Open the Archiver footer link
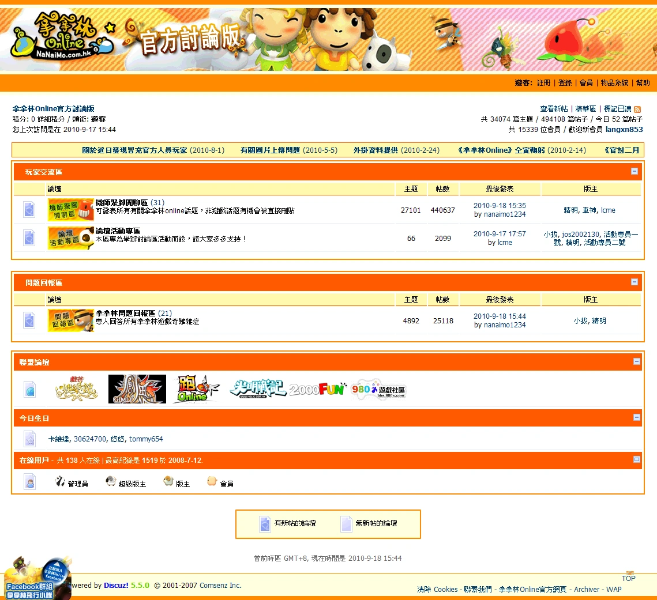657x600 pixels. pos(587,589)
